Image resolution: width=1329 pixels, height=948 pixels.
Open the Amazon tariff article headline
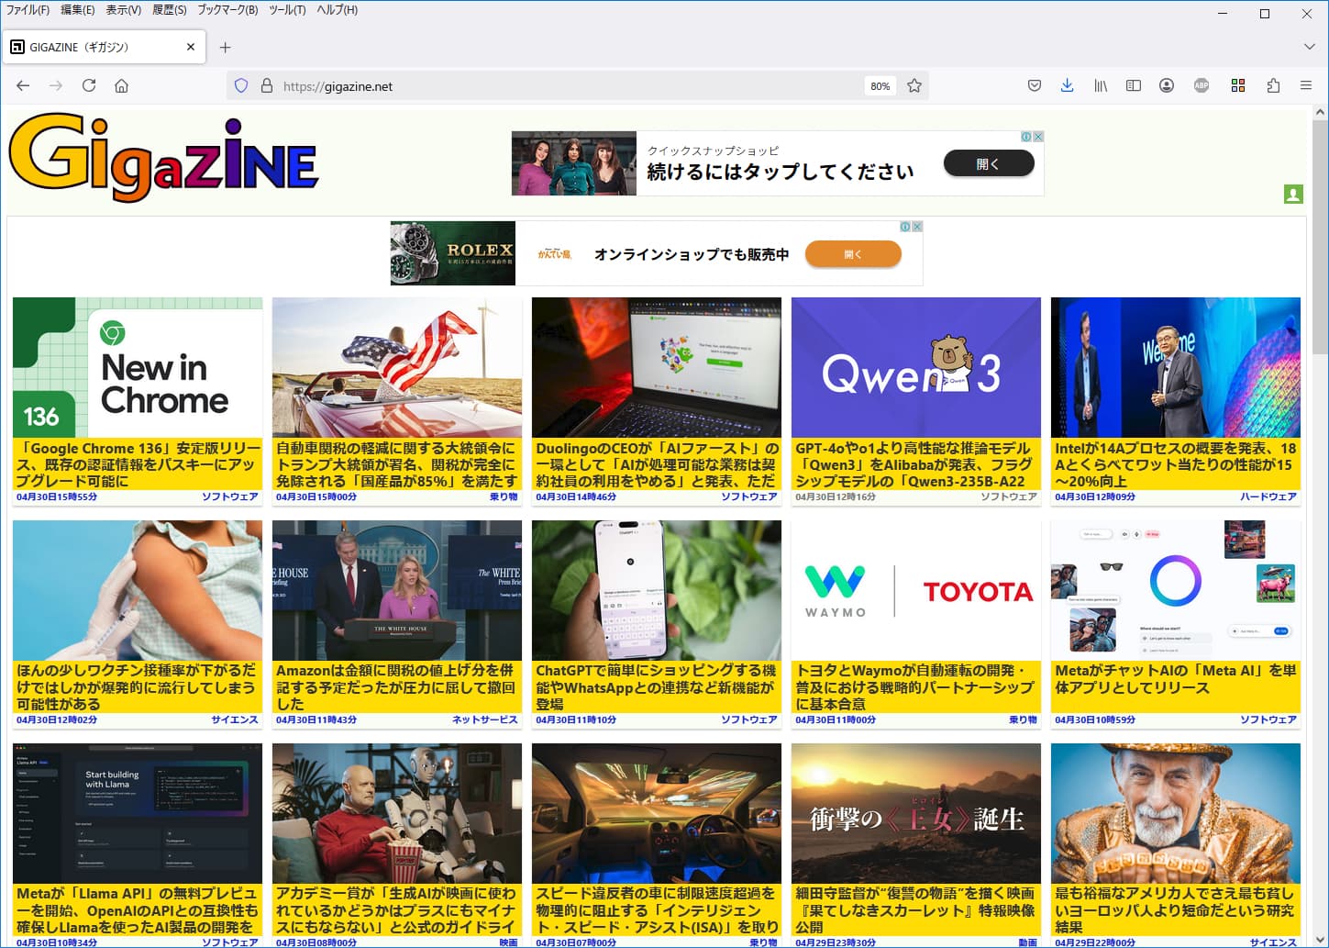[x=397, y=686]
